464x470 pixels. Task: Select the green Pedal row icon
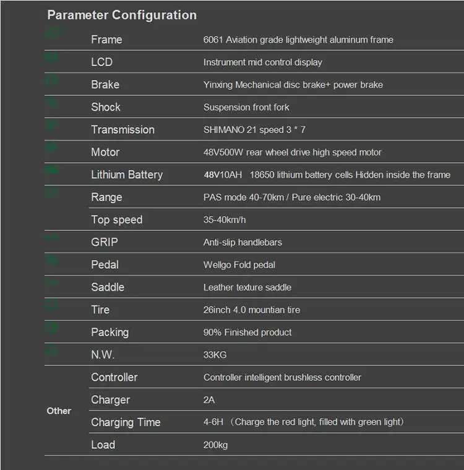[x=52, y=261]
